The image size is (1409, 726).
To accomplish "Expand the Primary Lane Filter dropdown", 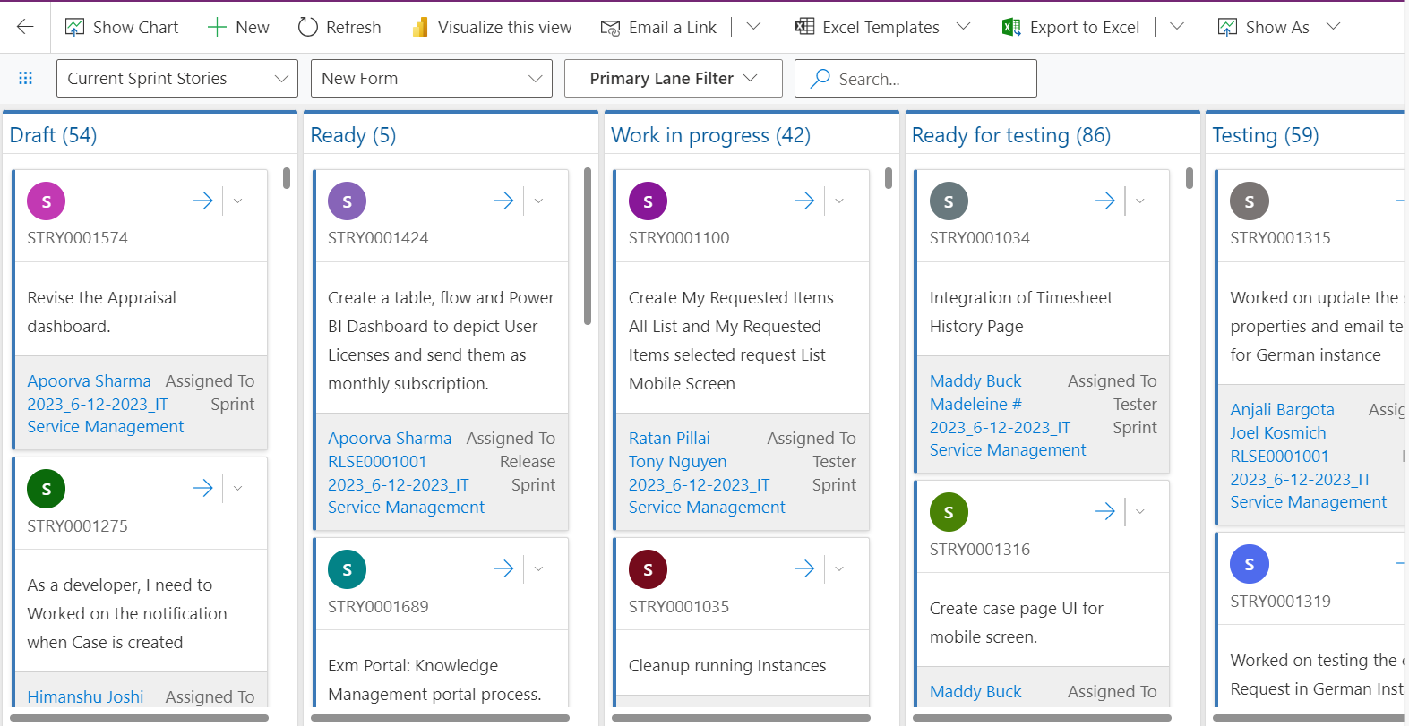I will tap(673, 79).
